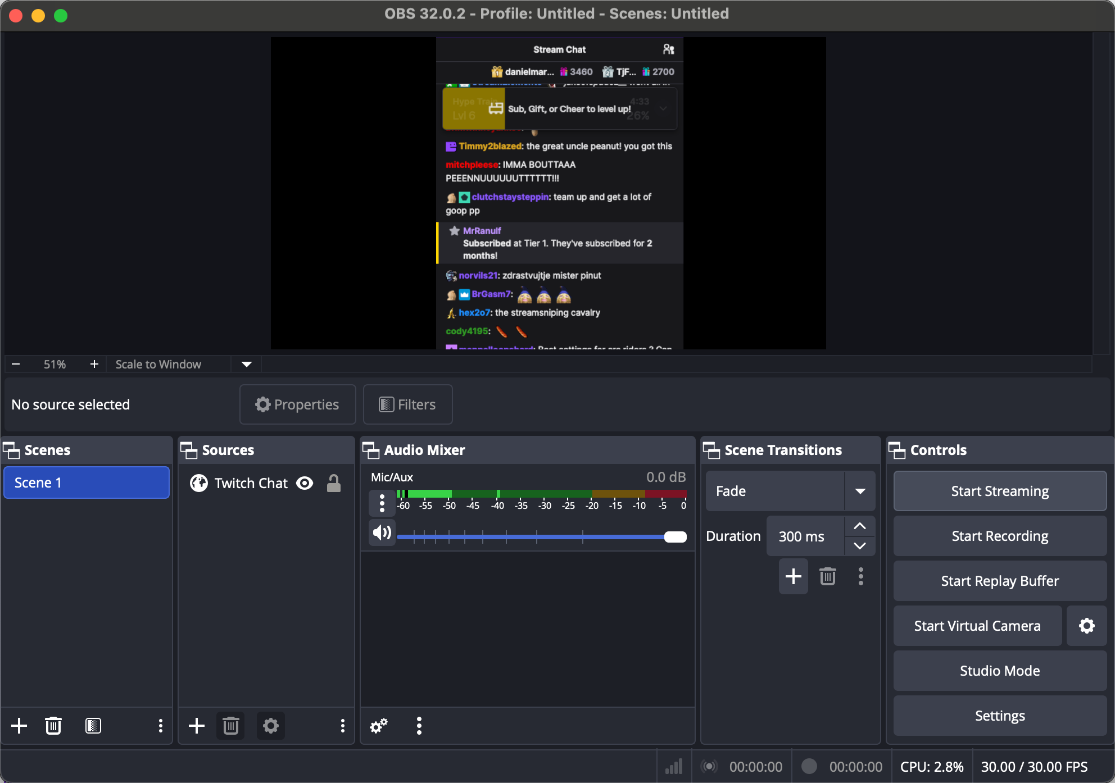Viewport: 1115px width, 783px height.
Task: Open OBS Settings
Action: pos(999,716)
